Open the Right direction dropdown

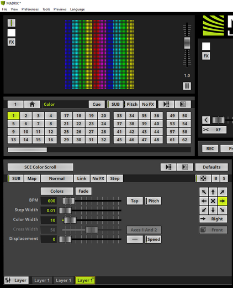(213, 219)
